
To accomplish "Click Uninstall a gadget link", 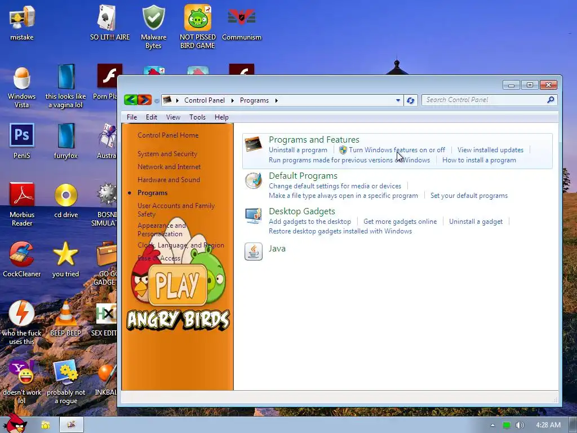I will tap(476, 221).
